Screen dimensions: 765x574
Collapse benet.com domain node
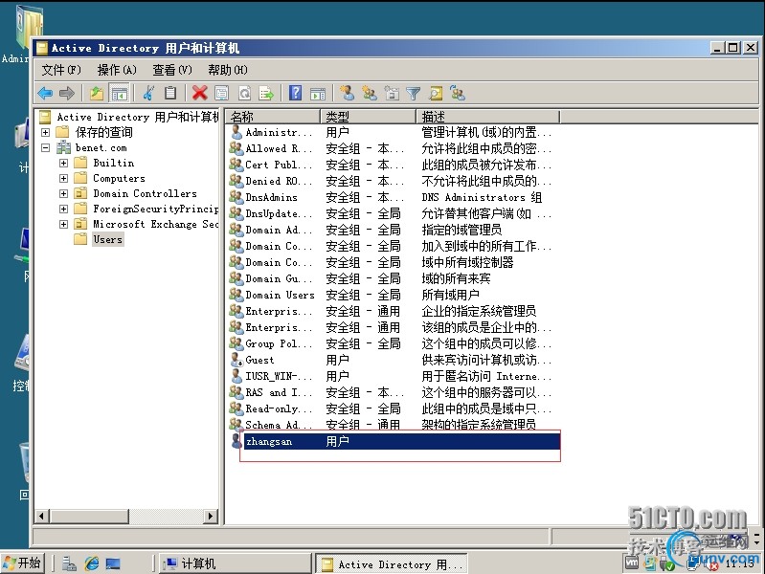pos(45,147)
